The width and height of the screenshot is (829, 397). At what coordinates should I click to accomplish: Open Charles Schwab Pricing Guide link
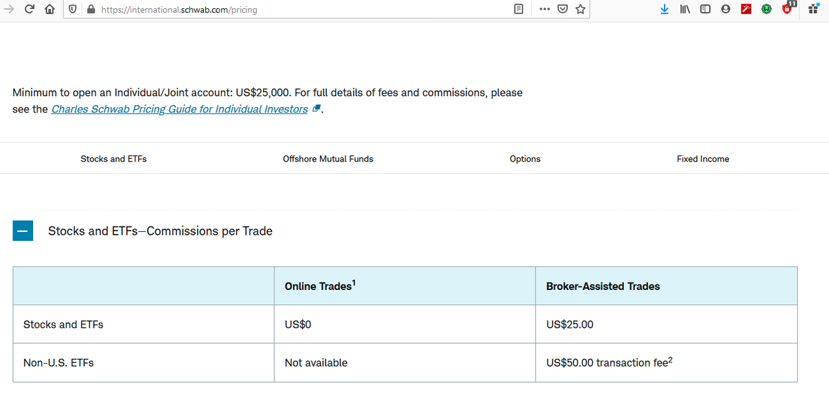180,109
